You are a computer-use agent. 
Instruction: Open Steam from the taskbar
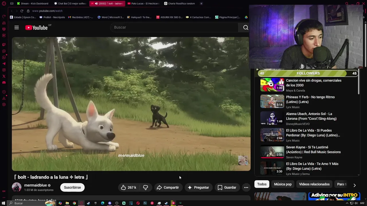tap(88, 203)
